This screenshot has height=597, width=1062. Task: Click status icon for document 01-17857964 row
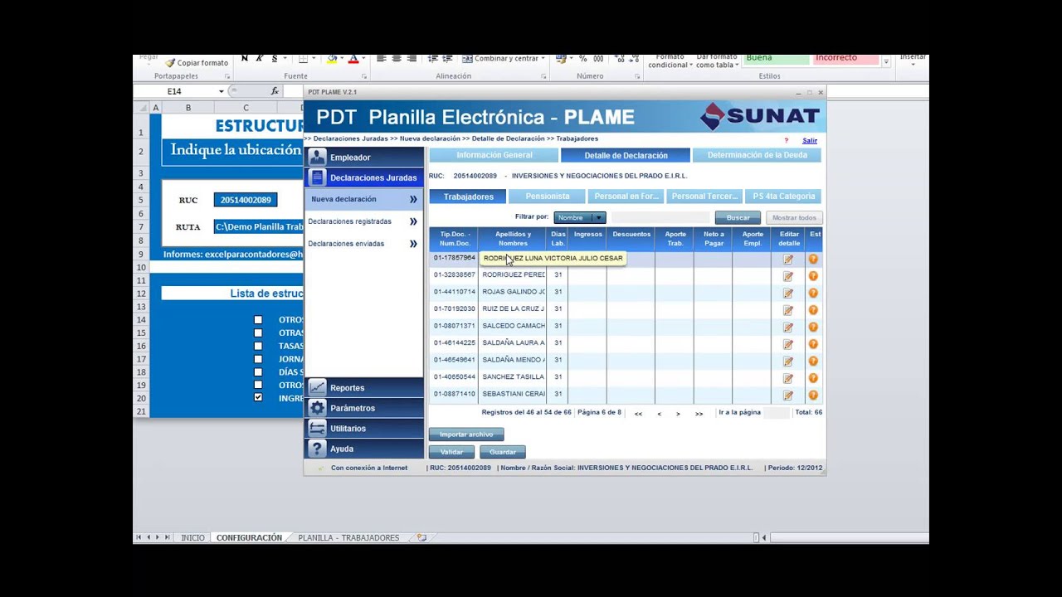pos(813,260)
